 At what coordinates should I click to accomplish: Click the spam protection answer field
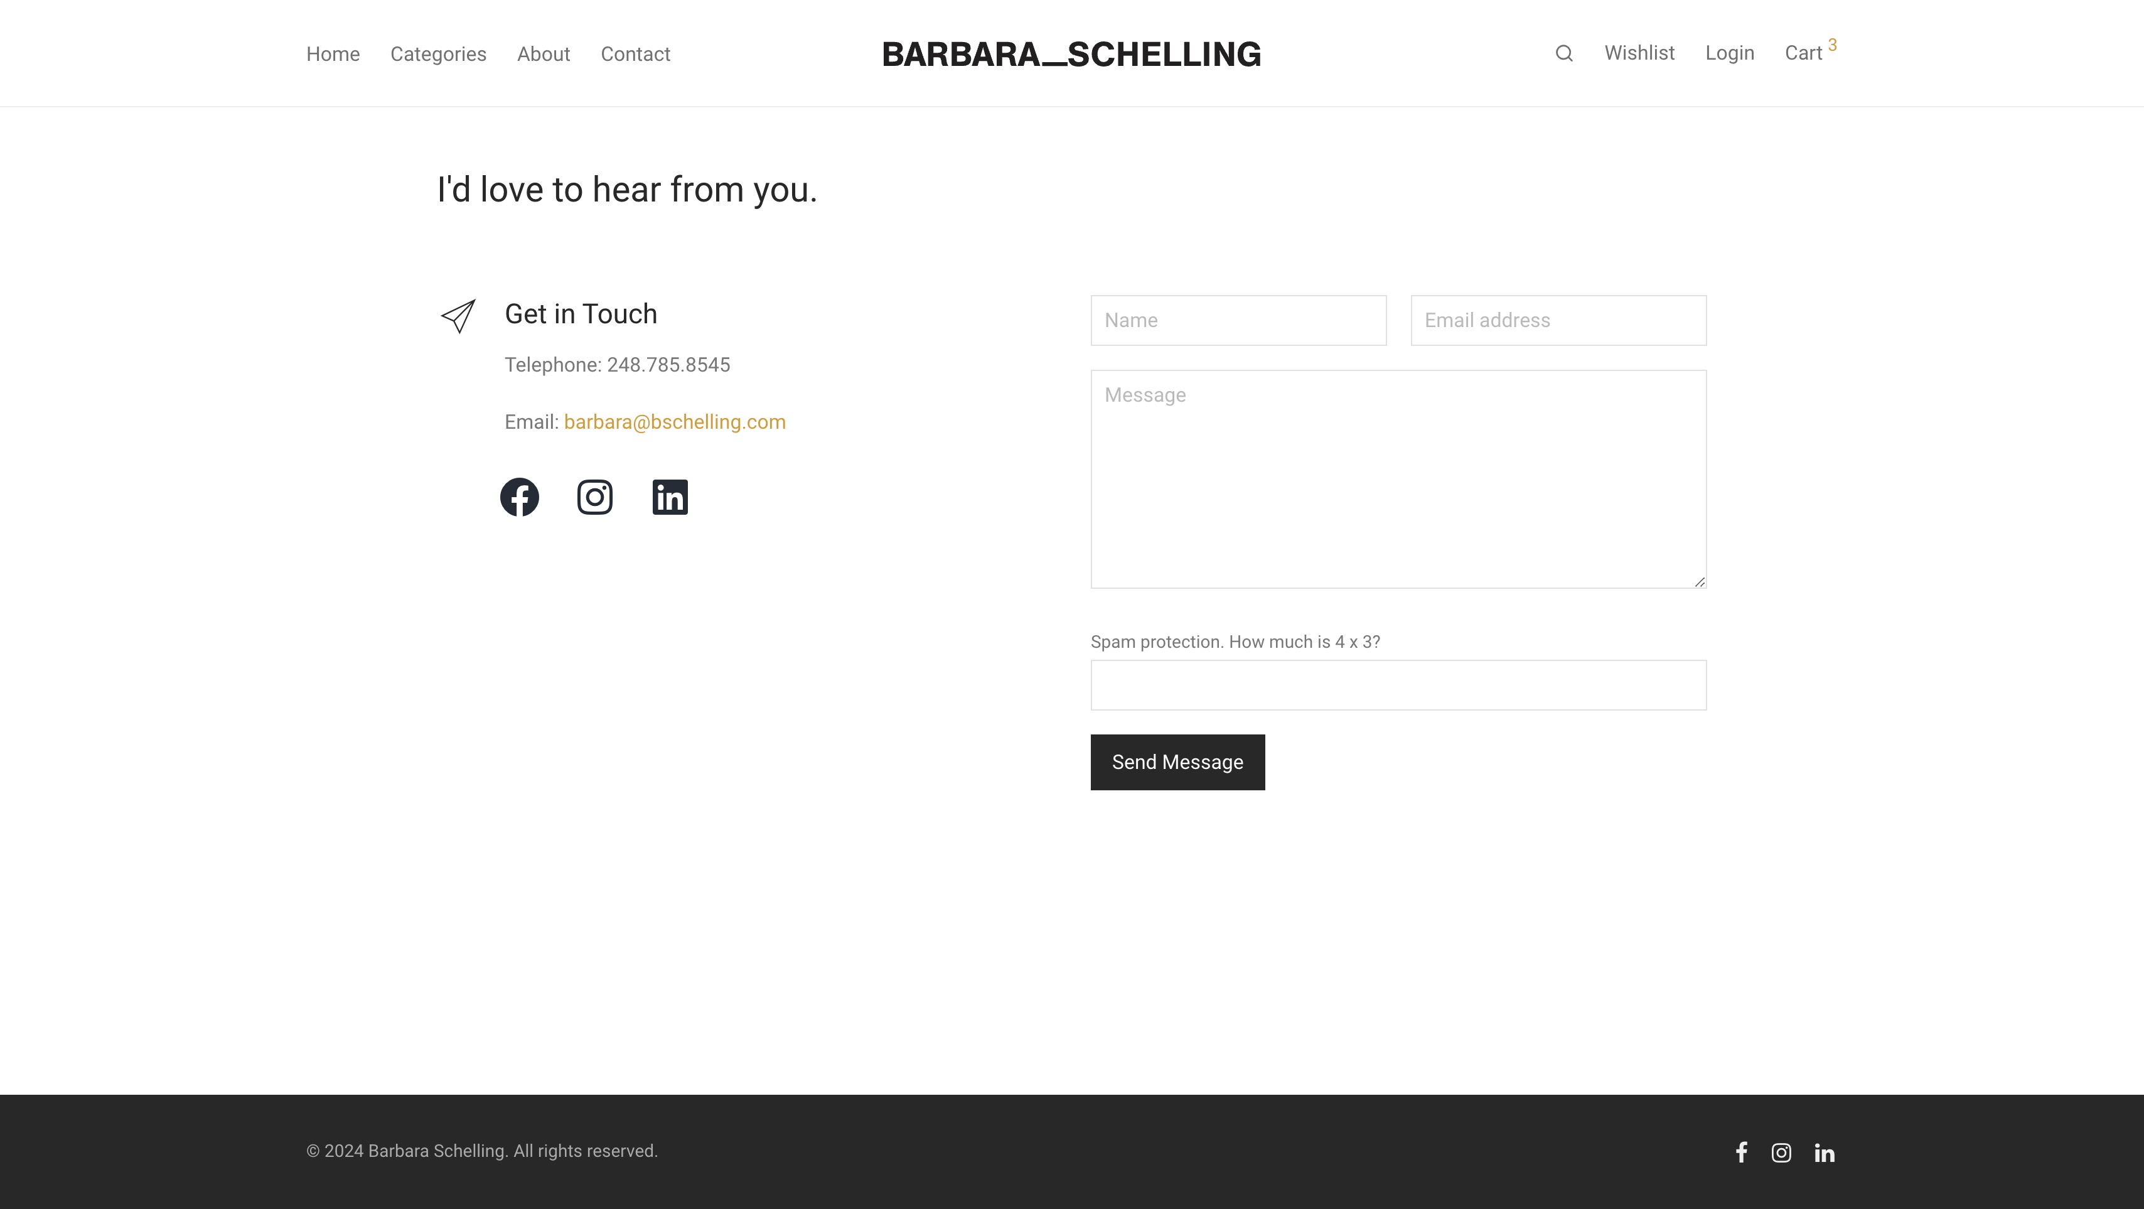coord(1398,685)
